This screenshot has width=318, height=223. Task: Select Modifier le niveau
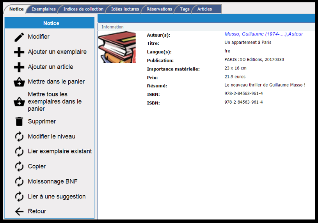pos(52,136)
